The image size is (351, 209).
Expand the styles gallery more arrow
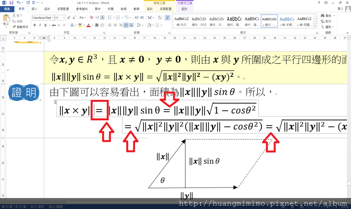coord(315,26)
